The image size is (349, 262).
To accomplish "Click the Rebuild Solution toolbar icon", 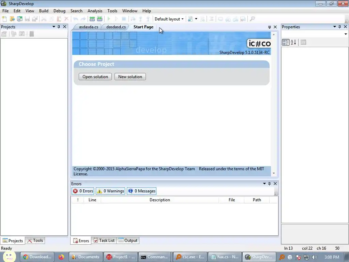I will pyautogui.click(x=100, y=19).
